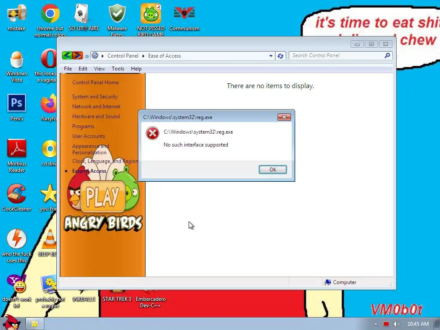Open the Tools menu
Viewport: 440px width, 330px height.
click(118, 69)
